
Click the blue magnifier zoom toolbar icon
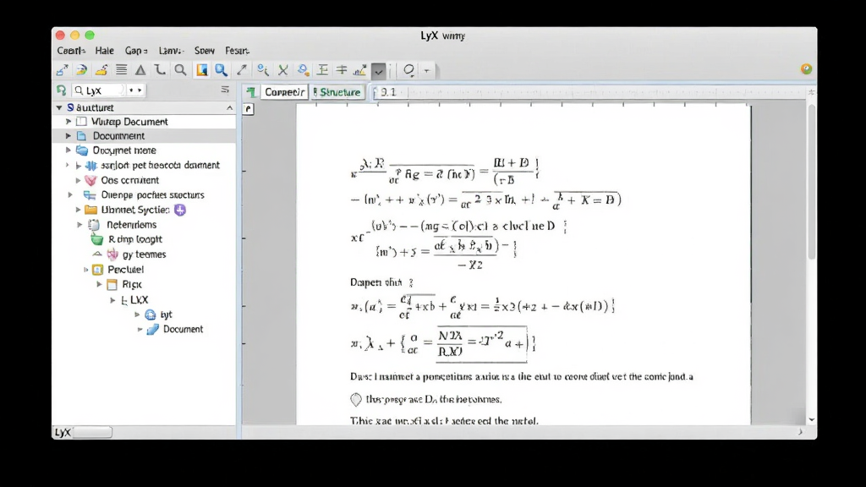(222, 70)
